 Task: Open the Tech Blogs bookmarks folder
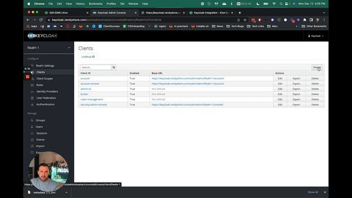pyautogui.click(x=235, y=26)
